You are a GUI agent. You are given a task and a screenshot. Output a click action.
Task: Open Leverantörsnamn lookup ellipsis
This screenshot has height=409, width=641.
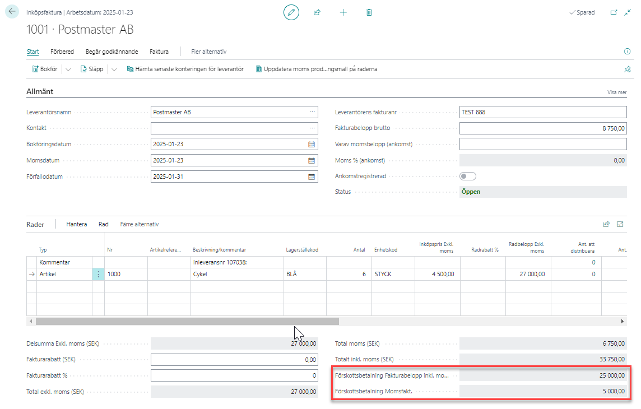point(312,112)
